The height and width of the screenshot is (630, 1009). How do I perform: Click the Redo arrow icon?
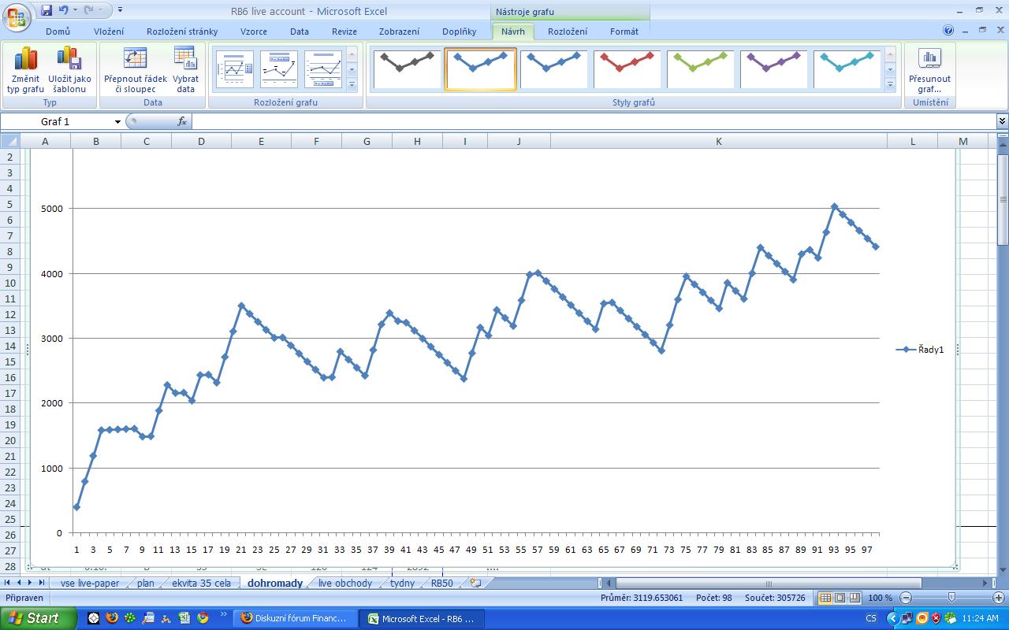click(x=88, y=10)
